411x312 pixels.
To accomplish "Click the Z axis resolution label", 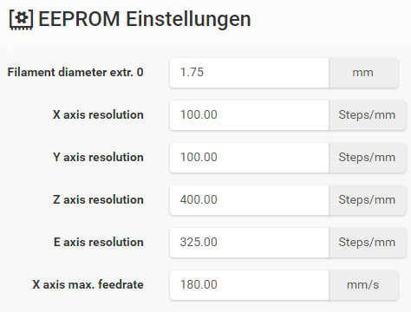I will [x=98, y=199].
